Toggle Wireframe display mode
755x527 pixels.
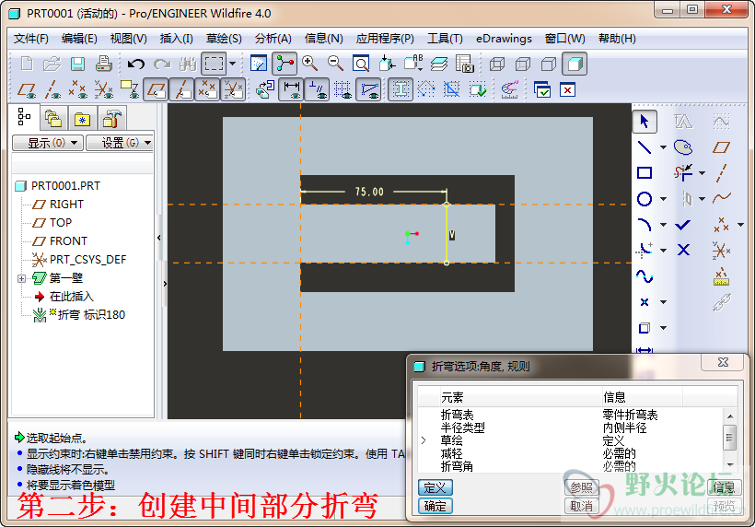point(497,64)
